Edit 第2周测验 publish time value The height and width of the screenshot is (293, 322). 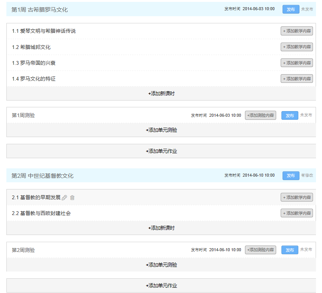tap(225, 250)
